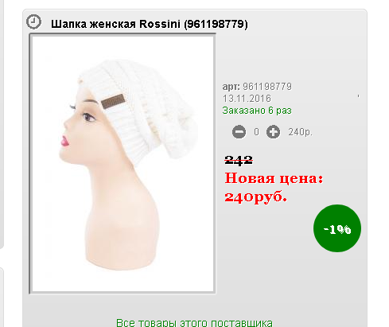Decrease quantity with the minus button

(x=239, y=132)
